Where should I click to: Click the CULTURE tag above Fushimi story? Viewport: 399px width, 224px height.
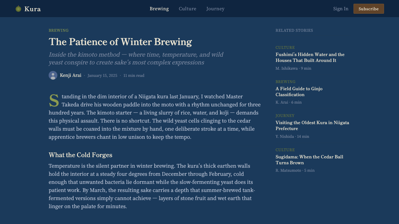[x=285, y=48]
